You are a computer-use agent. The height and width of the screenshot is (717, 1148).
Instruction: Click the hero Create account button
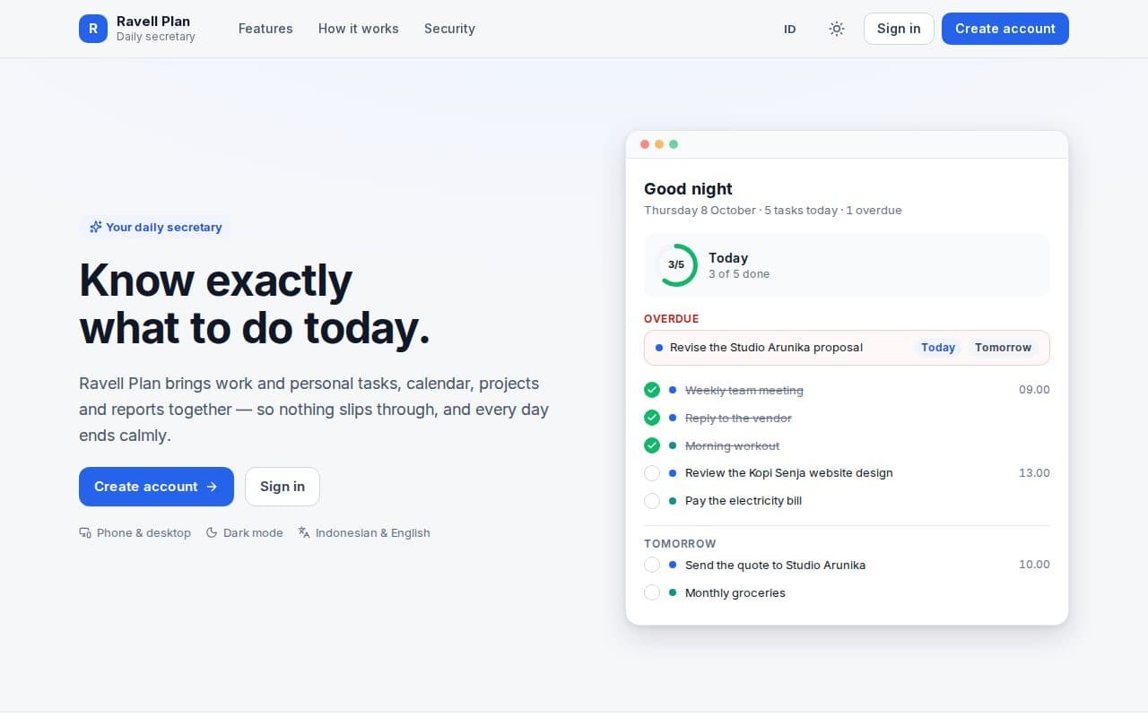pyautogui.click(x=156, y=487)
